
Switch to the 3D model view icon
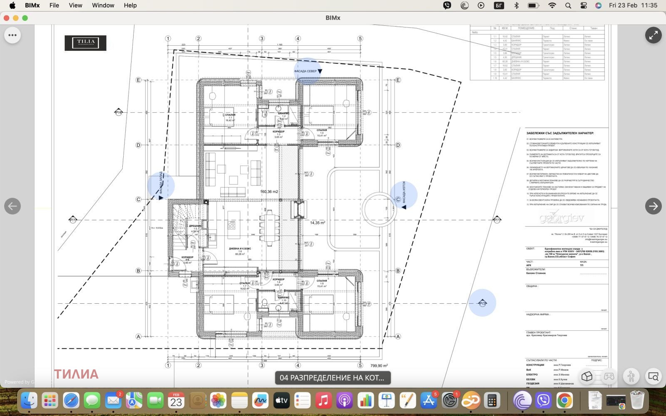click(x=587, y=376)
